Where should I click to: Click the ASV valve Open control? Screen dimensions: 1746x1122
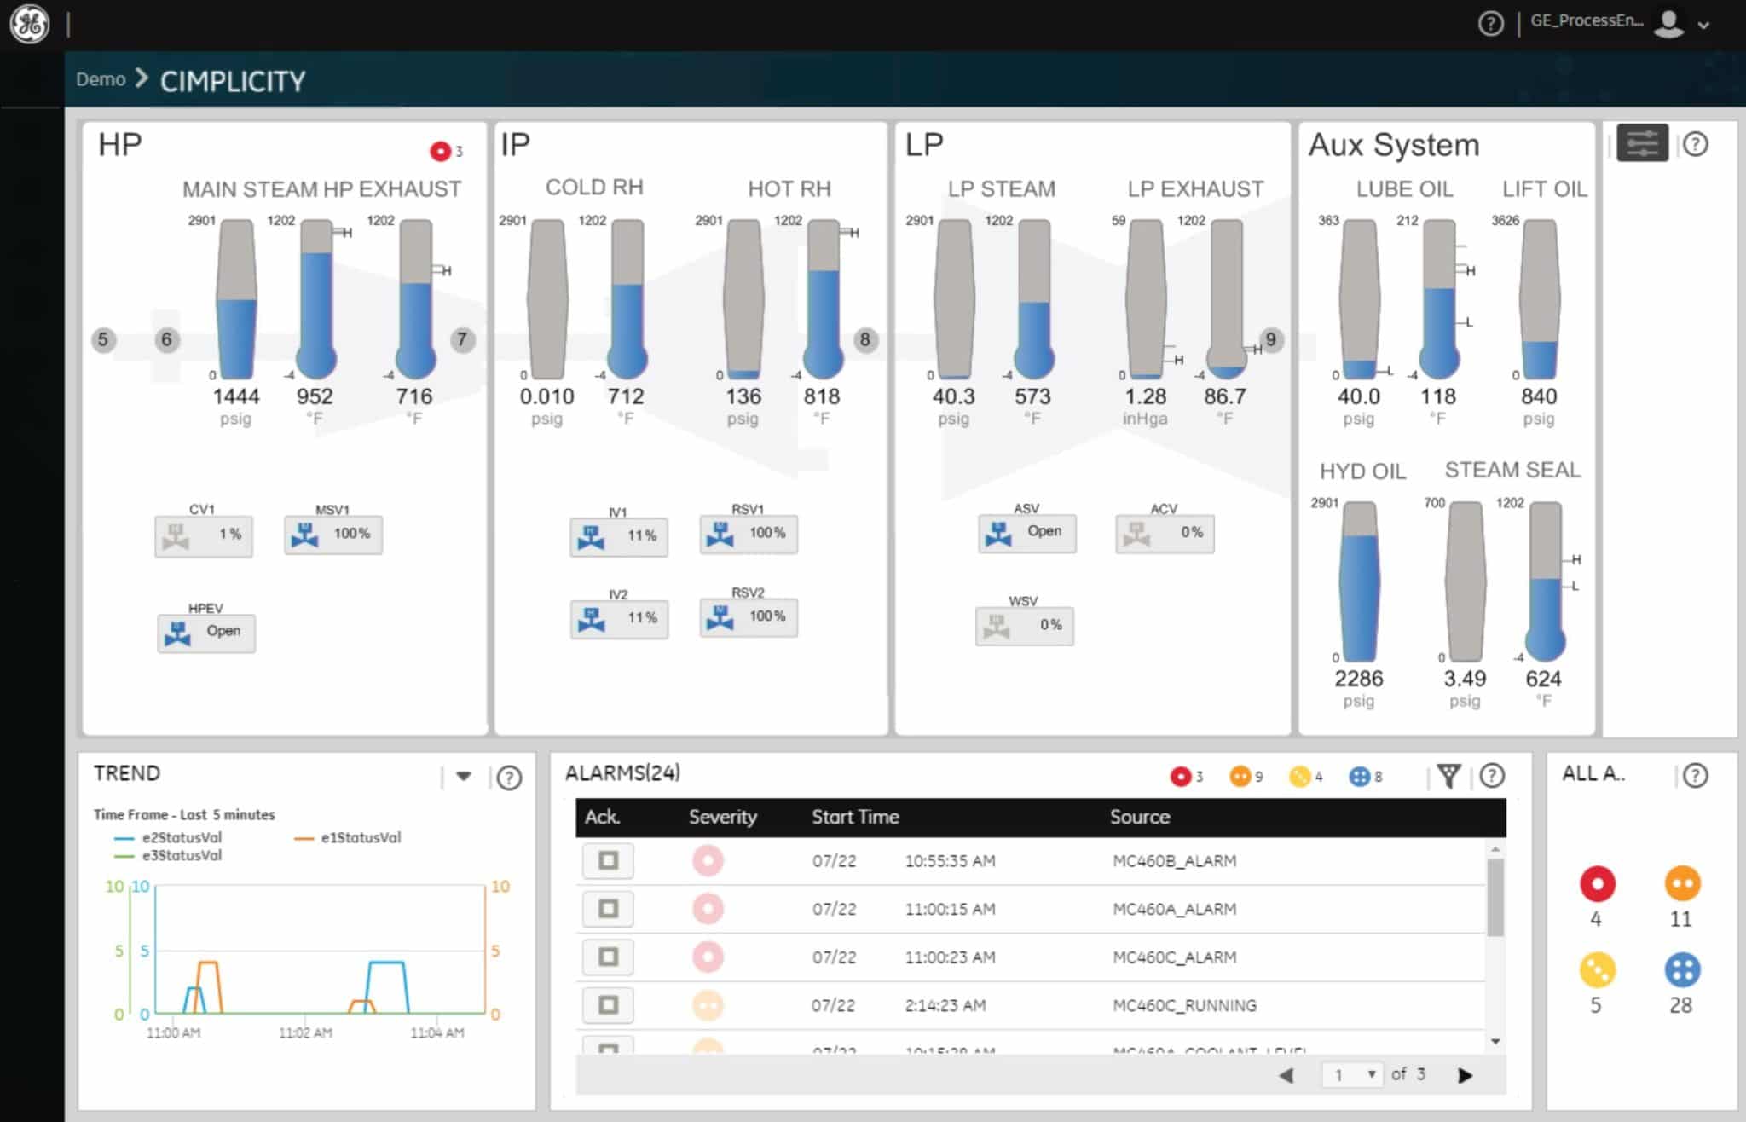[x=1027, y=534]
